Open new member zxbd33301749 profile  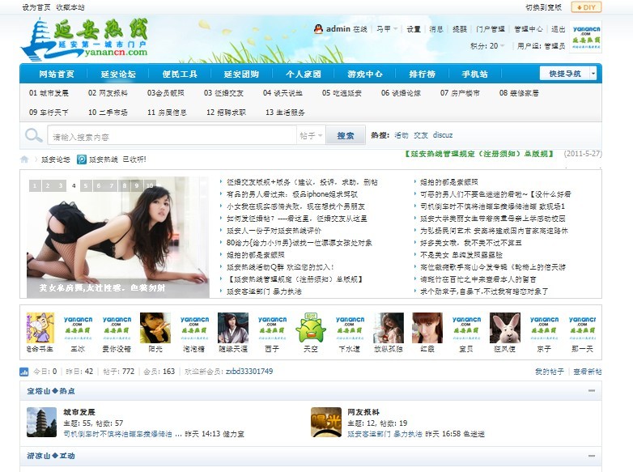(x=249, y=371)
